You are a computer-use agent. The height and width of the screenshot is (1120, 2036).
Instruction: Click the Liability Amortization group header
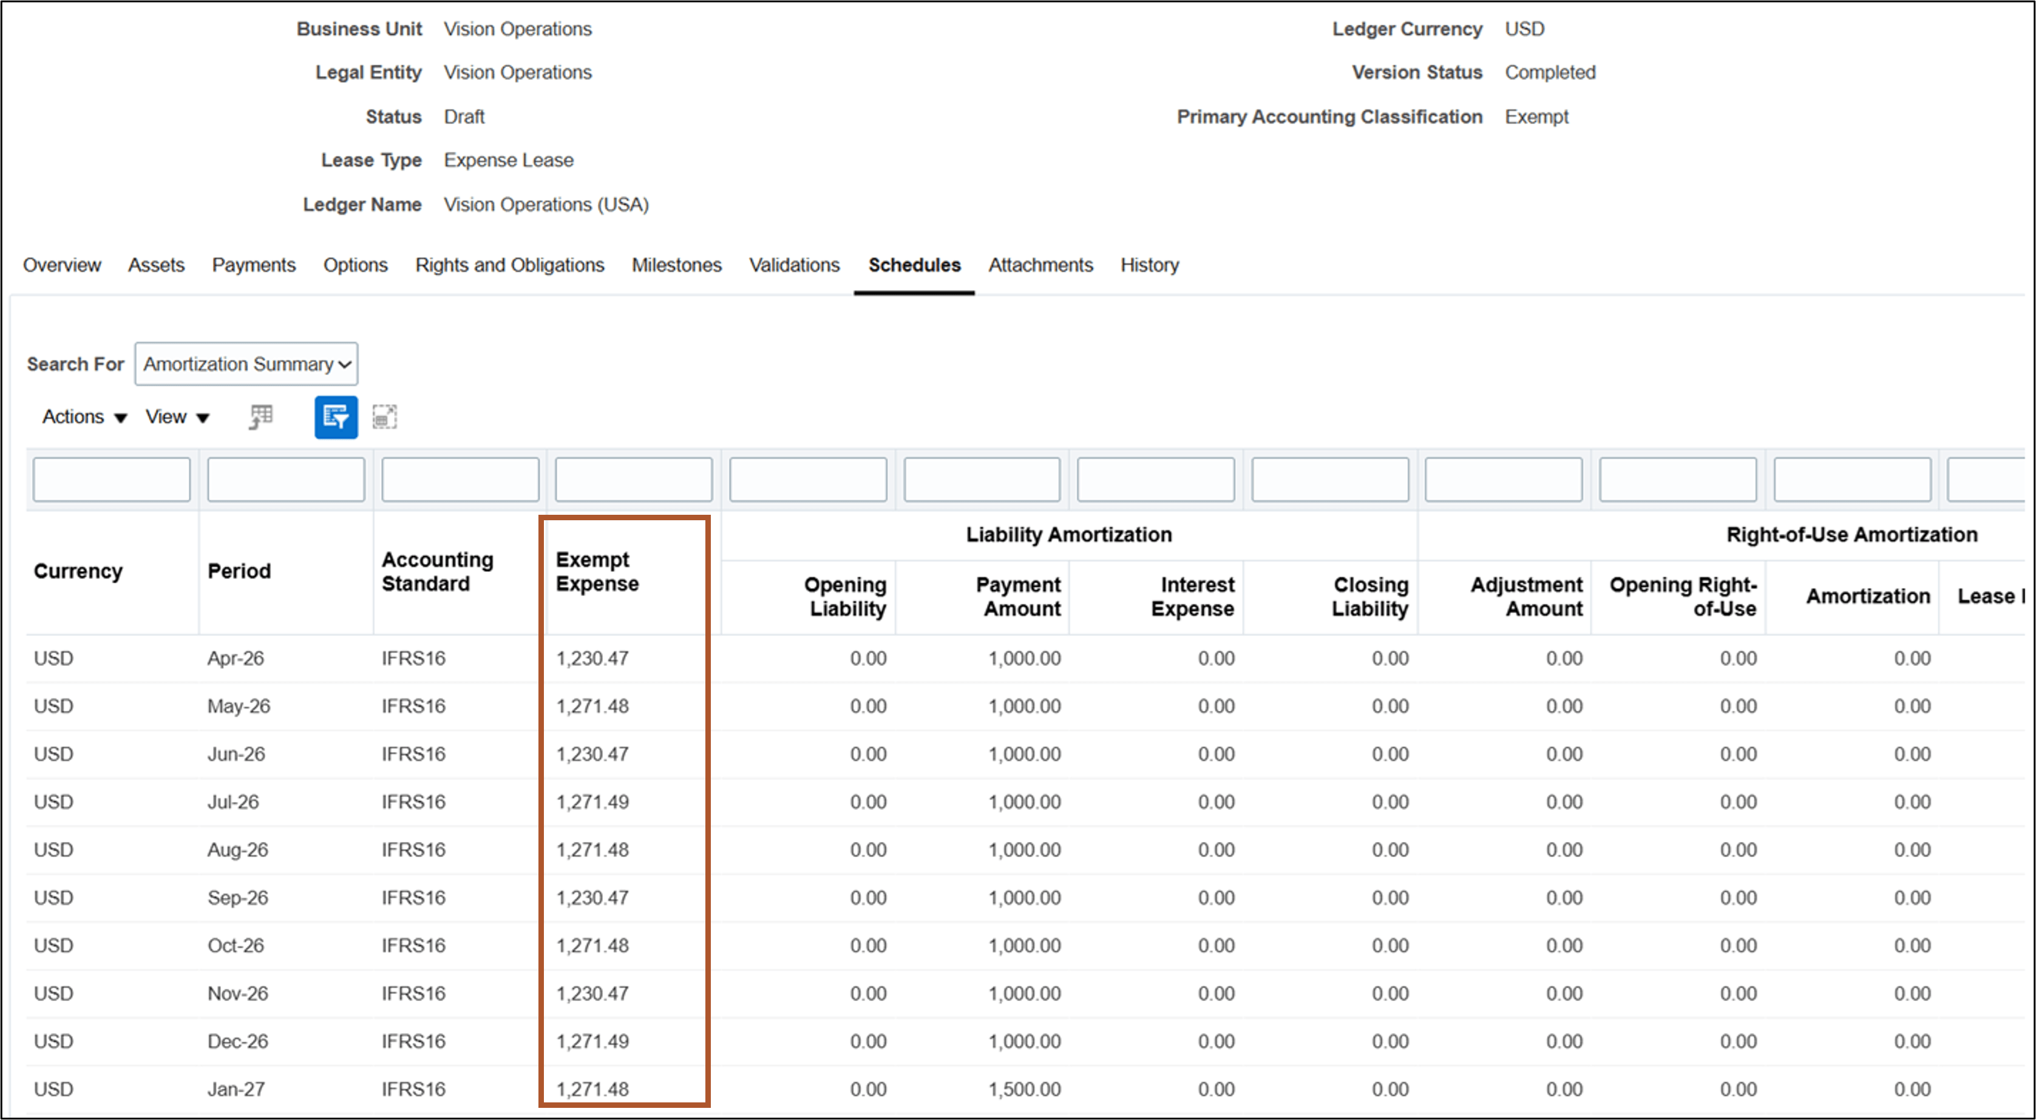pyautogui.click(x=1068, y=534)
